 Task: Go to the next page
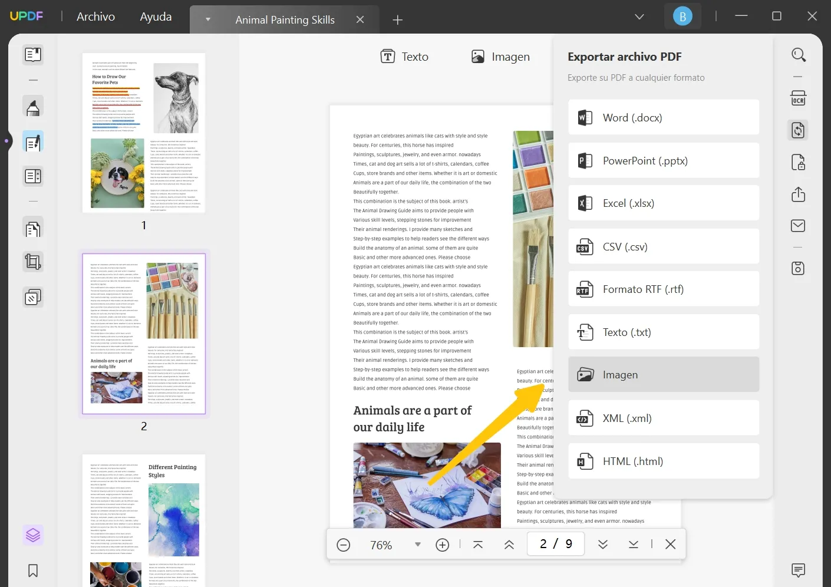point(603,545)
